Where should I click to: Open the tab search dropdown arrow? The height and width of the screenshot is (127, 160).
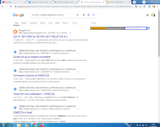(x=144, y=2)
